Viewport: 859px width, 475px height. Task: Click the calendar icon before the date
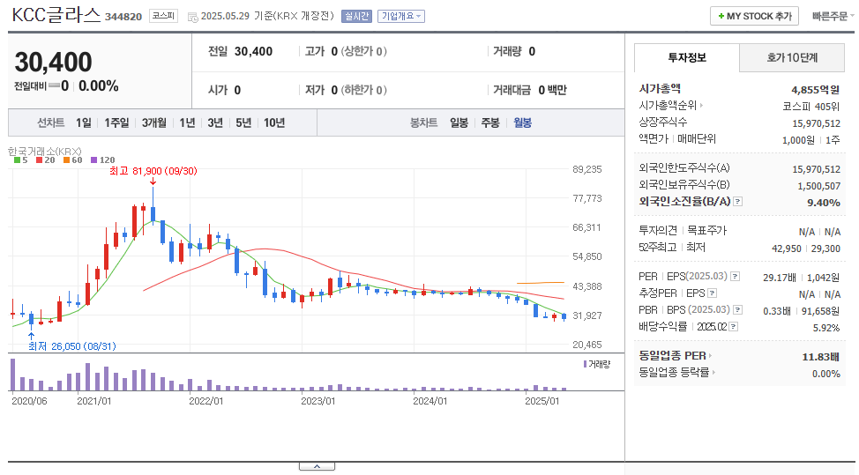192,17
